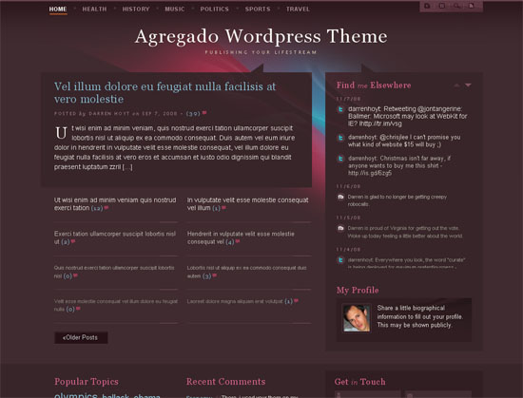The width and height of the screenshot is (523, 398).
Task: Click comment bubble after 'feugiat nulla (0)'
Action: pos(78,309)
